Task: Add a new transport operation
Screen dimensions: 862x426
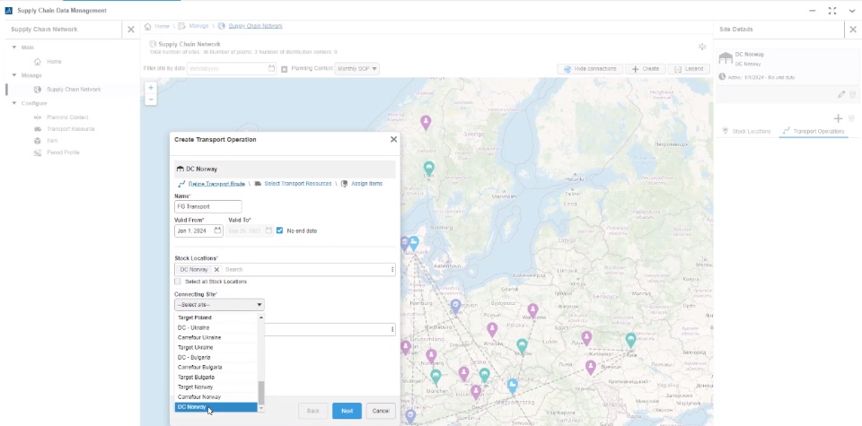Action: pyautogui.click(x=838, y=118)
